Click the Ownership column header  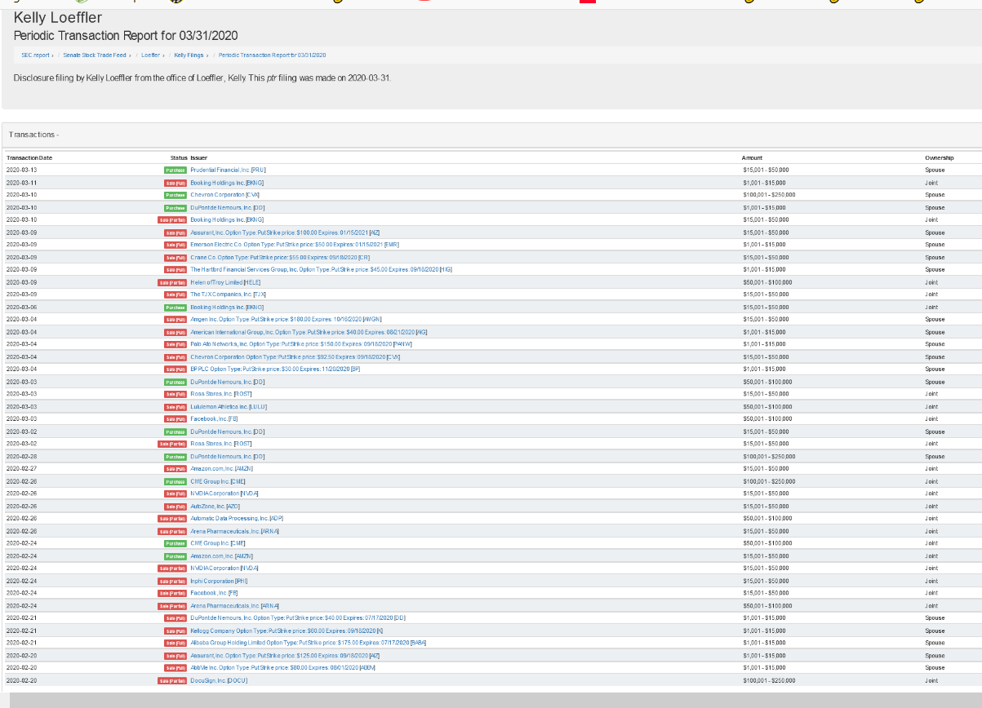939,157
